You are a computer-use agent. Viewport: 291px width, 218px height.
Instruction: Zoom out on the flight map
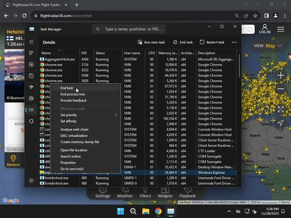pyautogui.click(x=281, y=89)
